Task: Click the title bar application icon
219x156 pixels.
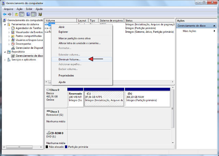Action: (3, 3)
